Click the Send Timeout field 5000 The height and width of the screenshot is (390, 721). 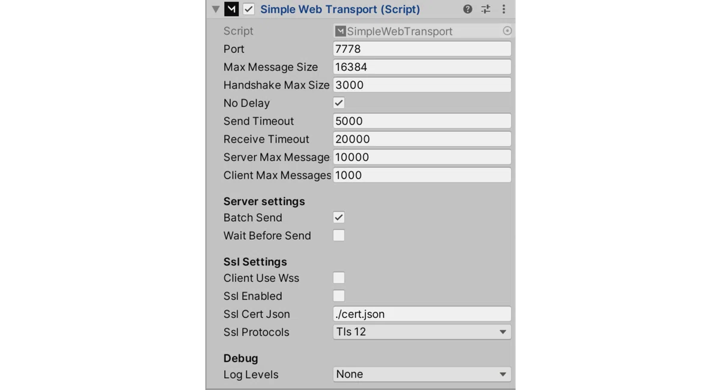422,121
